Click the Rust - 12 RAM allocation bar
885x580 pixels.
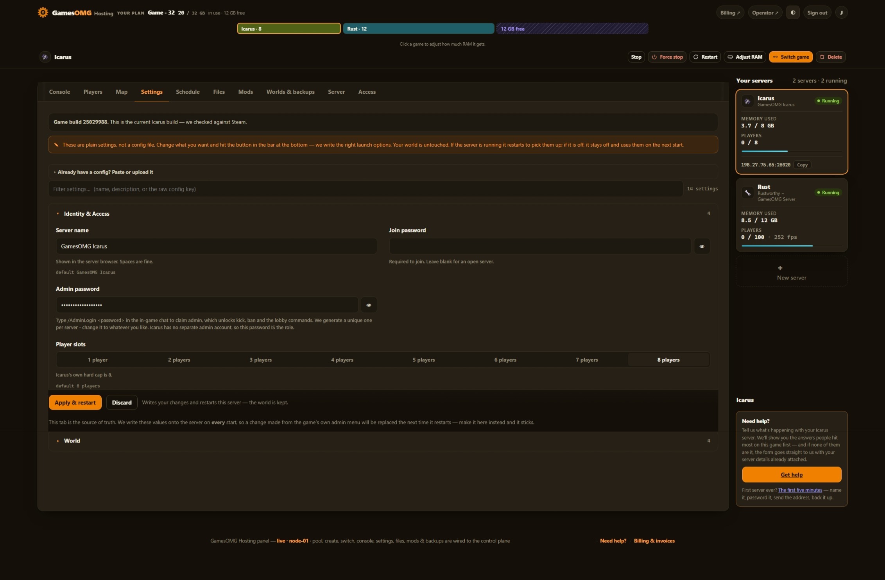point(418,29)
